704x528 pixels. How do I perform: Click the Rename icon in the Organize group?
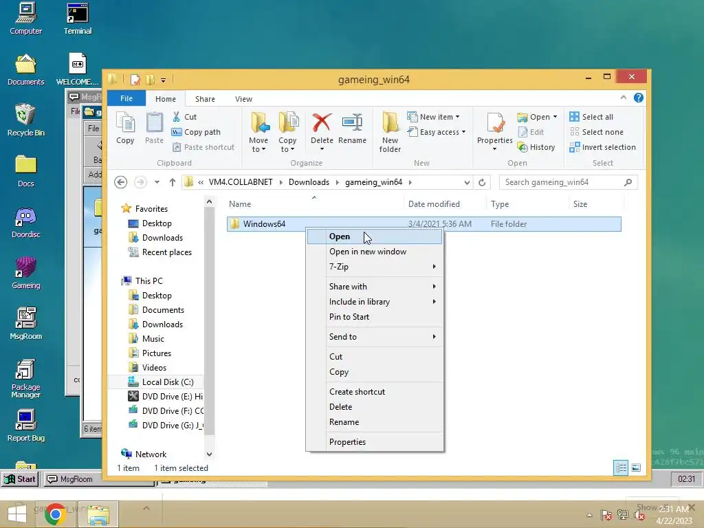(x=352, y=122)
